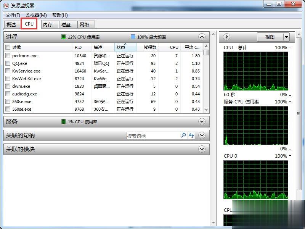Check the audiodg.exe process checkbox
The height and width of the screenshot is (229, 305).
(x=8, y=94)
